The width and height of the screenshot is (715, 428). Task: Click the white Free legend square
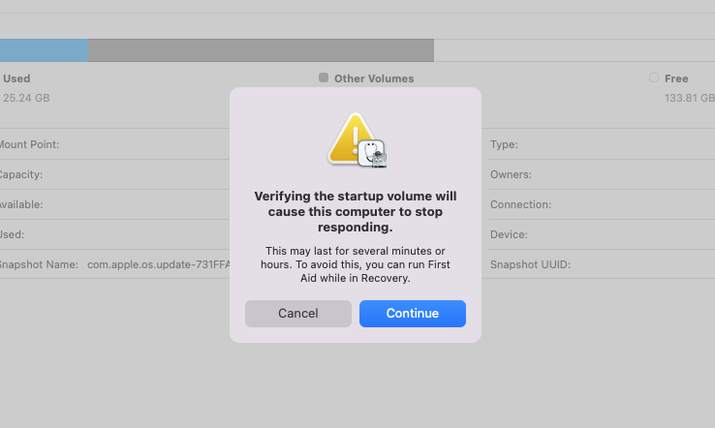(654, 77)
